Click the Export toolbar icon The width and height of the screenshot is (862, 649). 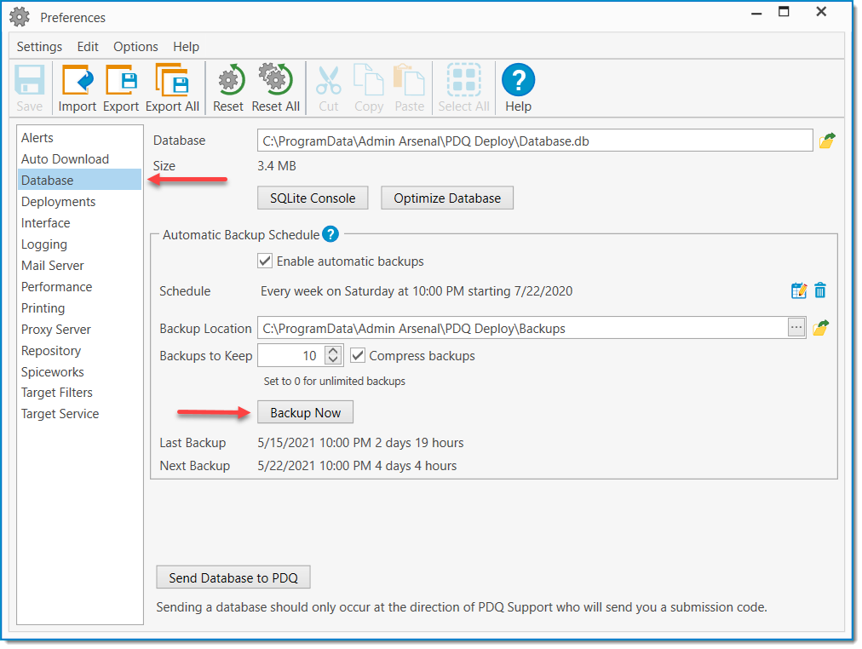click(121, 80)
